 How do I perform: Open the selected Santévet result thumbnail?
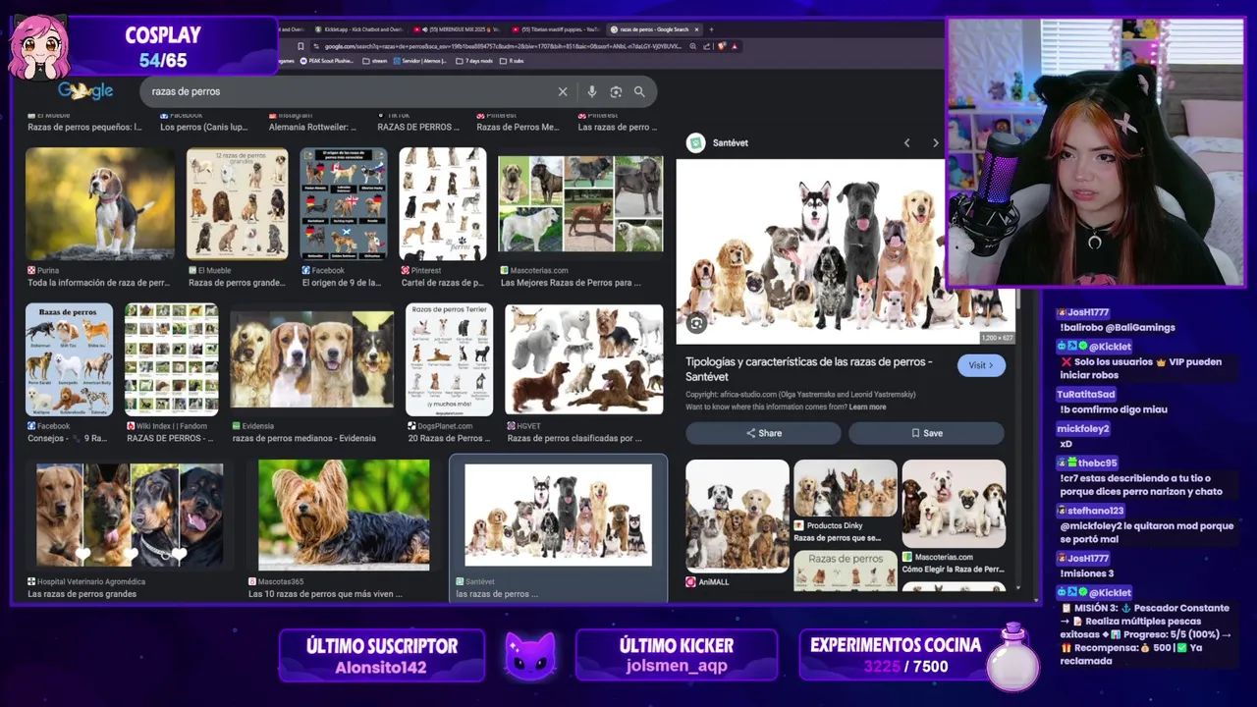click(x=558, y=515)
